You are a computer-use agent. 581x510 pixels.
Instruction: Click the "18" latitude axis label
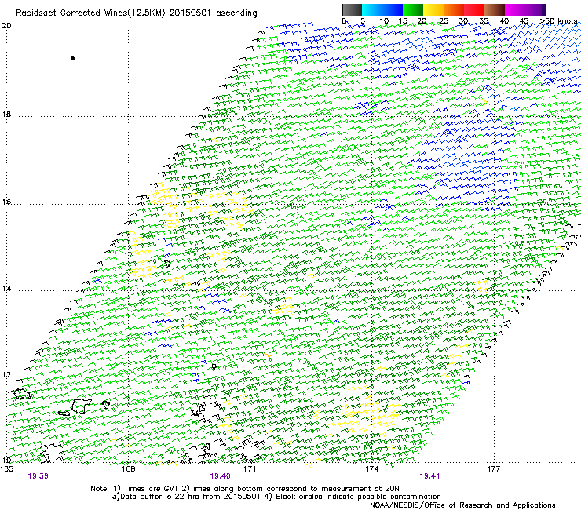[6, 114]
